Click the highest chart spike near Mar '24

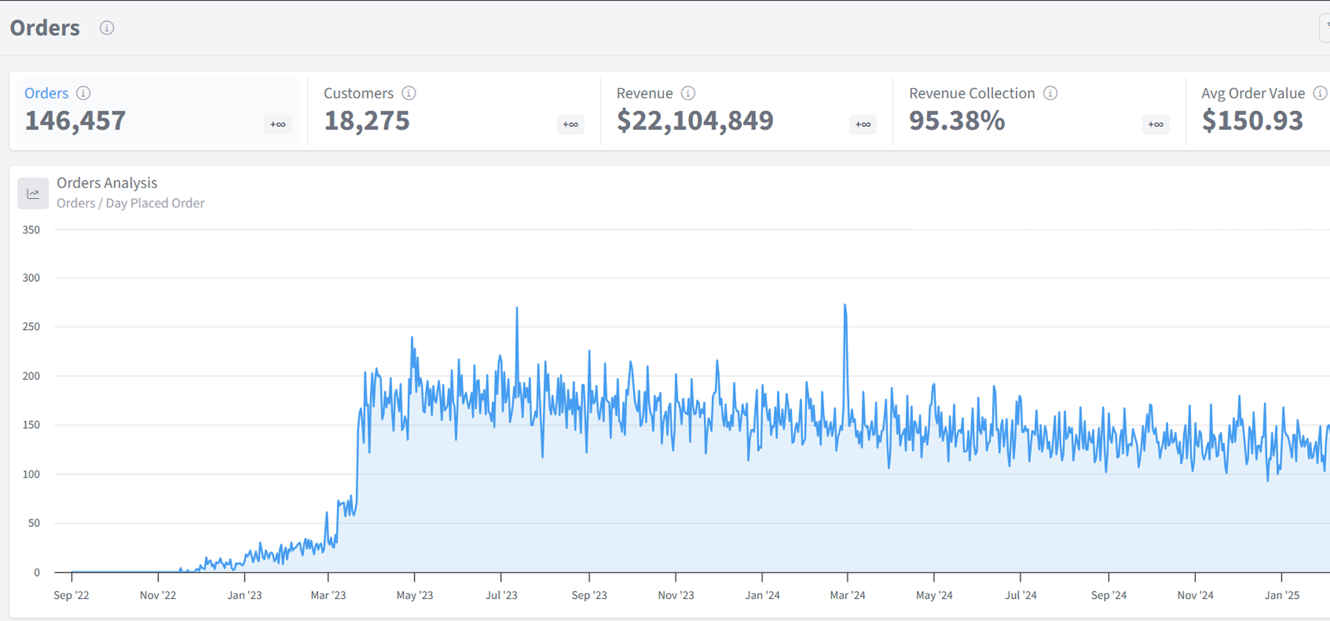pos(845,306)
